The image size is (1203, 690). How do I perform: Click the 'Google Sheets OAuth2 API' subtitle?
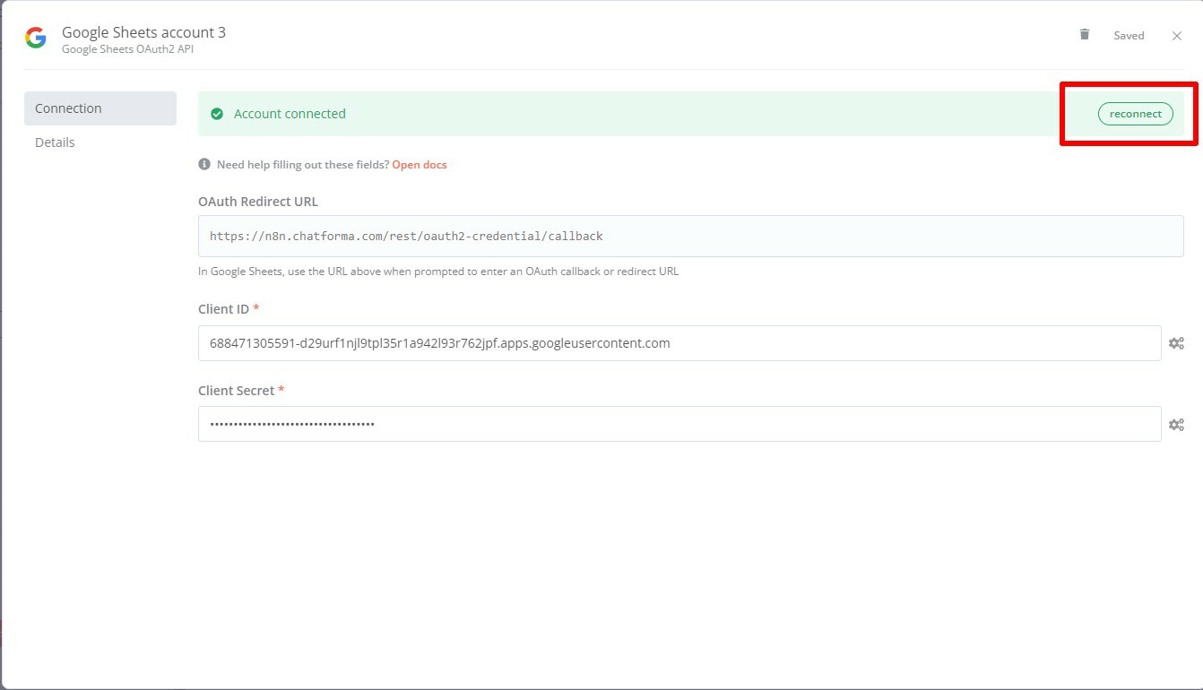coord(127,49)
